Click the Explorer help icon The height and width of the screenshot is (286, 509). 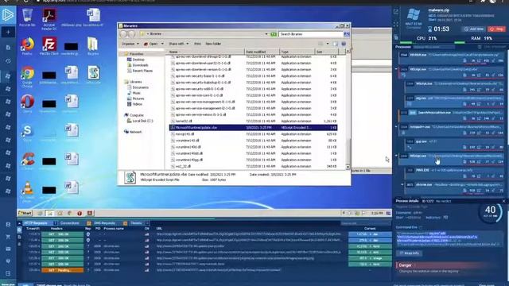(x=344, y=44)
